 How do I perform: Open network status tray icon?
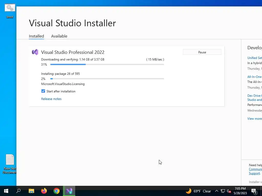click(223, 191)
